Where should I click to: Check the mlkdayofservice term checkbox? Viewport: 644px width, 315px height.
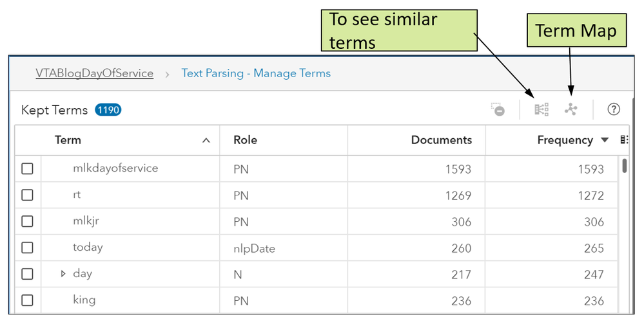(27, 168)
